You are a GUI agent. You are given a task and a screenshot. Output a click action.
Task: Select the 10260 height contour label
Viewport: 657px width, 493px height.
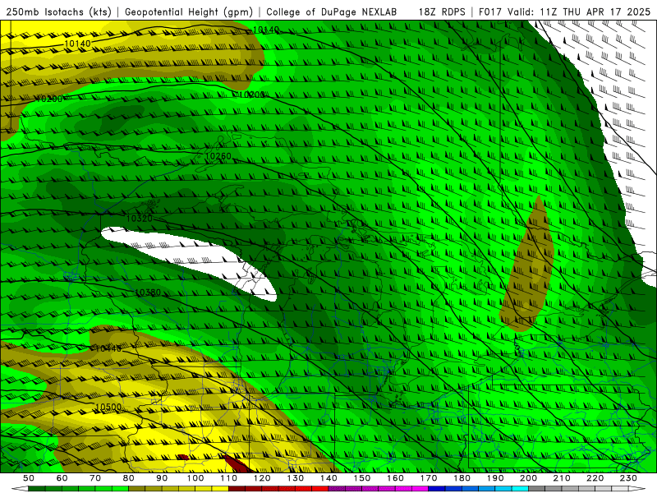(218, 156)
